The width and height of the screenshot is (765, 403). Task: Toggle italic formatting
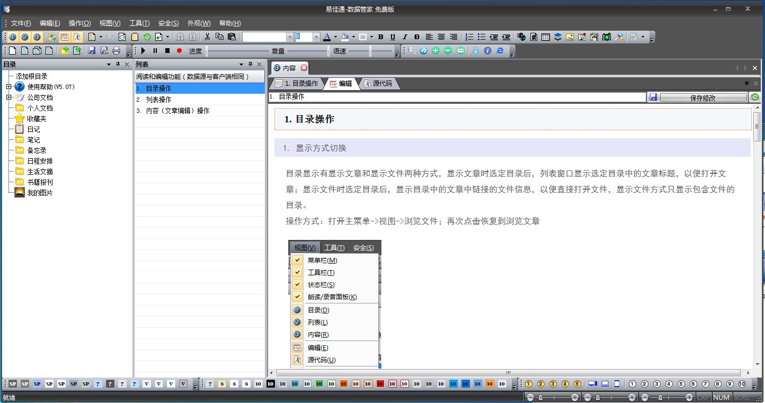[405, 37]
